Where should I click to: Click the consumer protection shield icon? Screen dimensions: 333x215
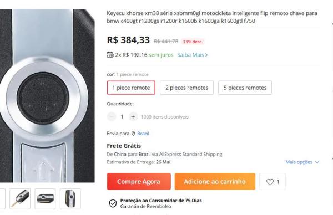click(113, 203)
